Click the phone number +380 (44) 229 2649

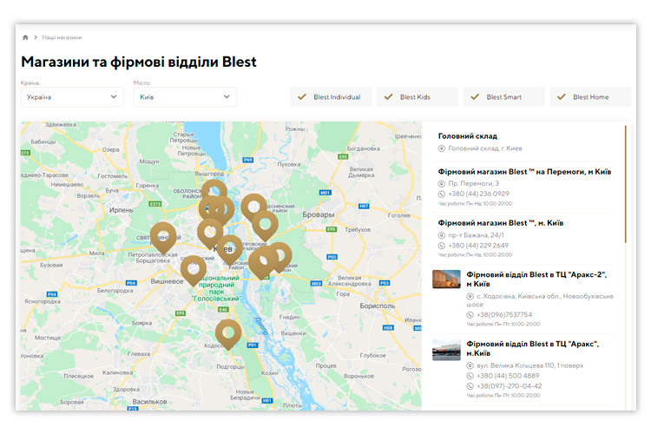point(478,246)
